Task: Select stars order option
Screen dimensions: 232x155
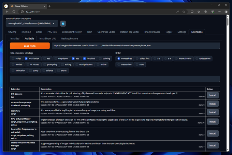Action: click(x=137, y=65)
